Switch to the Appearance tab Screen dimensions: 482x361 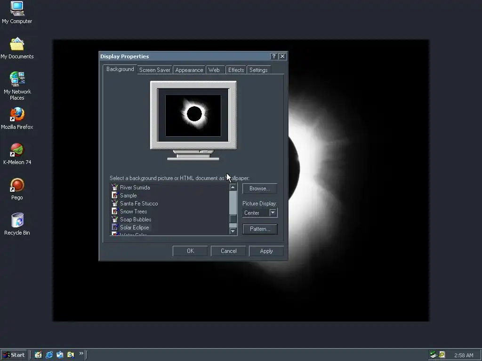coord(189,70)
